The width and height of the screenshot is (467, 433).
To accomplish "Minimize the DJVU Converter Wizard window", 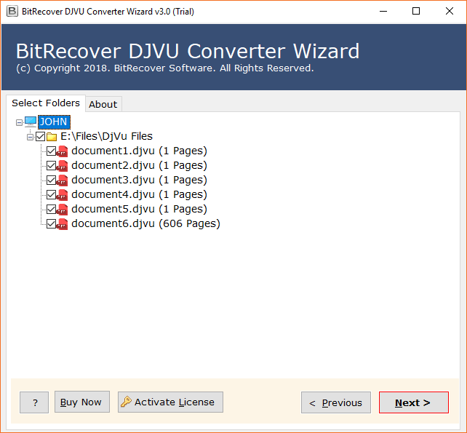I will pyautogui.click(x=383, y=12).
